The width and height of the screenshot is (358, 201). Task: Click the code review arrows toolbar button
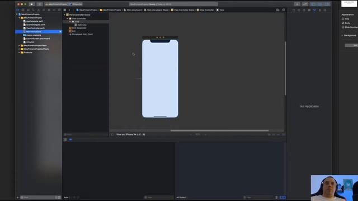[305, 4]
